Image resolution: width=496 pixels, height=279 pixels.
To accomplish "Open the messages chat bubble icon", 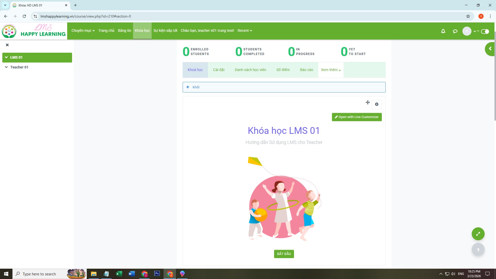I will 455,31.
